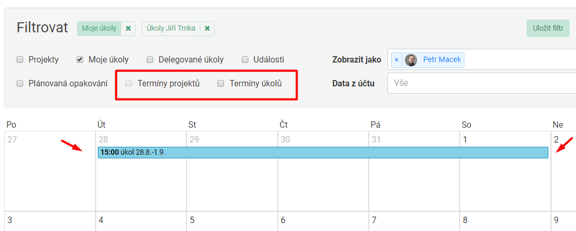Image resolution: width=576 pixels, height=231 pixels.
Task: Select the Úkoly Jiří Trnka filter tag
Action: 171,29
